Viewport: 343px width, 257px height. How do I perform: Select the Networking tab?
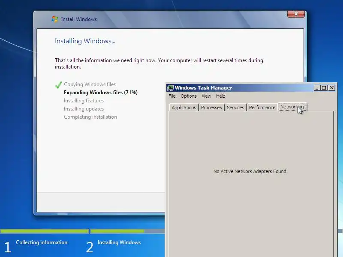pyautogui.click(x=292, y=107)
